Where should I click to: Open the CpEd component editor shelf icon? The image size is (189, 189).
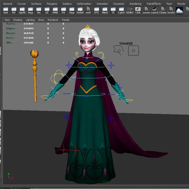(121, 11)
